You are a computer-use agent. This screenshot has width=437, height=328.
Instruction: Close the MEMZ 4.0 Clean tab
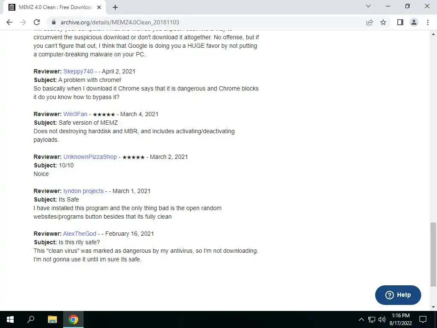coord(99,7)
